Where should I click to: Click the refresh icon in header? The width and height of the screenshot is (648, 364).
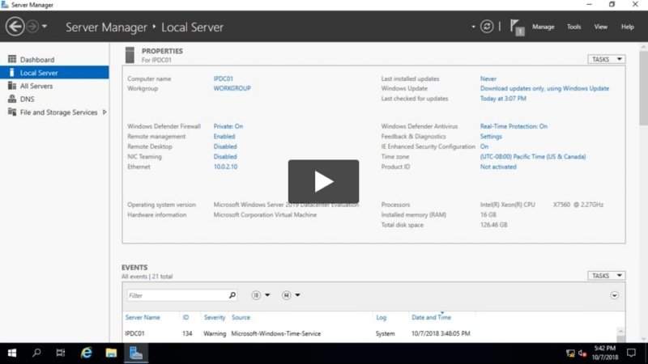487,27
